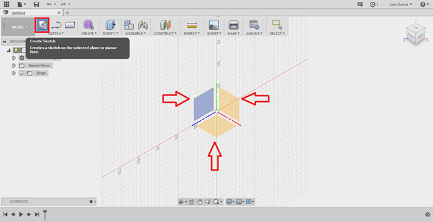
Task: Select the Rectangle sketch tool icon
Action: (x=70, y=25)
